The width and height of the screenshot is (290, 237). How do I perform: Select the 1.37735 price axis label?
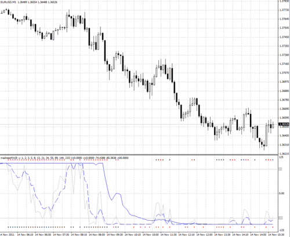pos(284,10)
